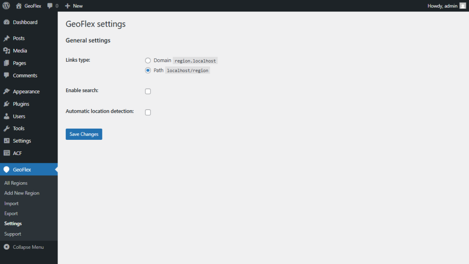Click the WordPress logo icon
The image size is (469, 264).
click(7, 6)
